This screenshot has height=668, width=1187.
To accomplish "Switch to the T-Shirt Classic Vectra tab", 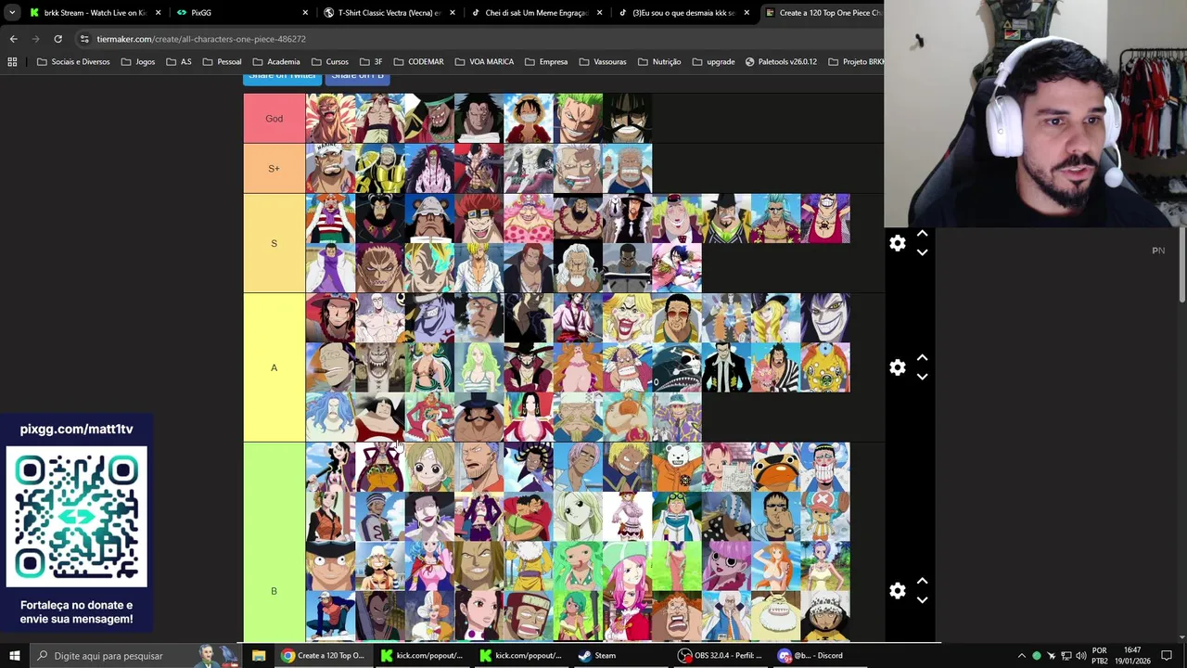I will [389, 13].
